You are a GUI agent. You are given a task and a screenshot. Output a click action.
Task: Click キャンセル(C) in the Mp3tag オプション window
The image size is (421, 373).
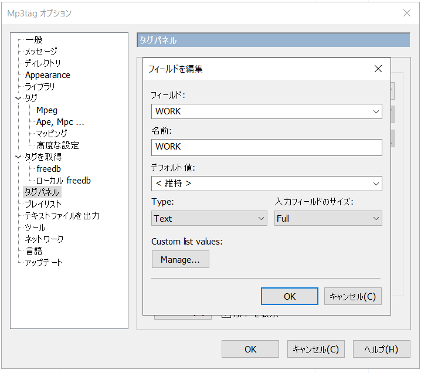(x=315, y=349)
